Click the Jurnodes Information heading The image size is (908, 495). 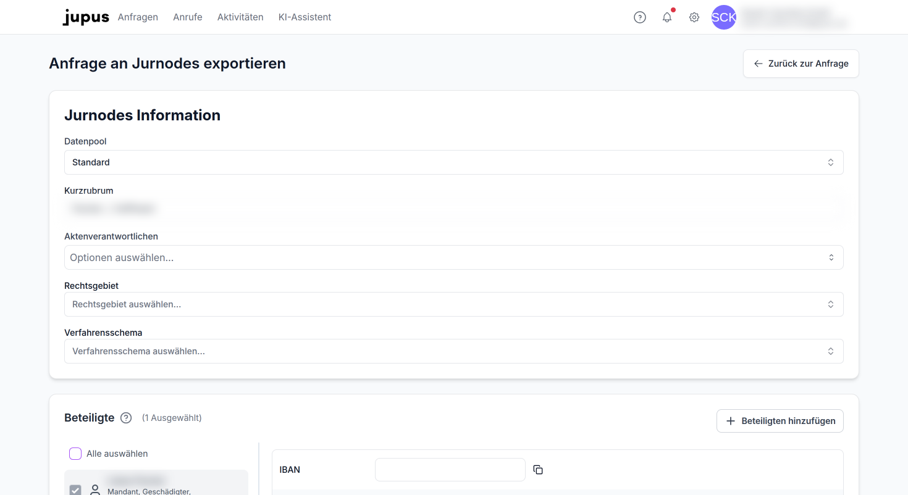[143, 115]
